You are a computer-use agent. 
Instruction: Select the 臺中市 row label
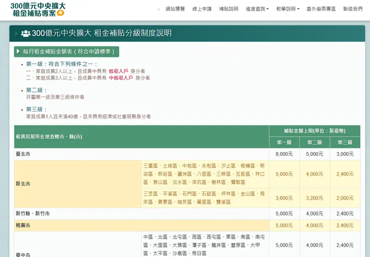pyautogui.click(x=23, y=255)
